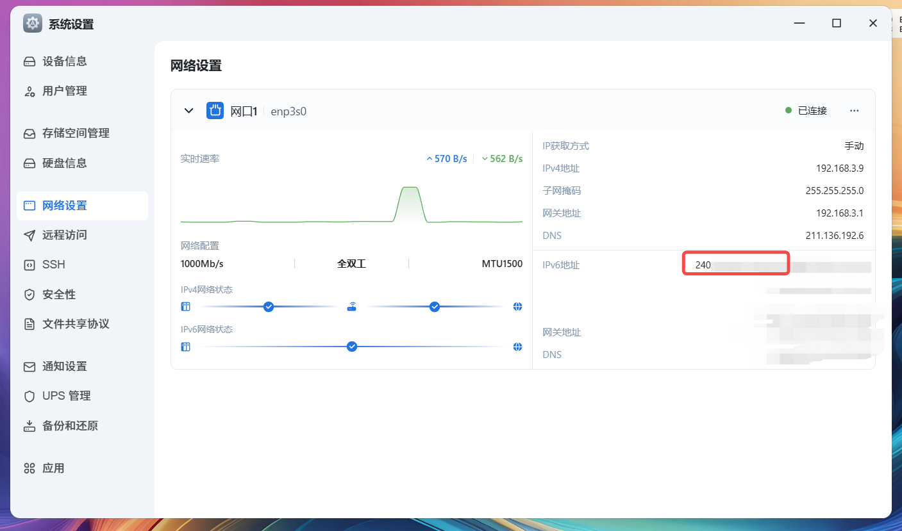Viewport: 902px width, 531px height.
Task: Click the router icon in IPv4 status
Action: tap(351, 307)
